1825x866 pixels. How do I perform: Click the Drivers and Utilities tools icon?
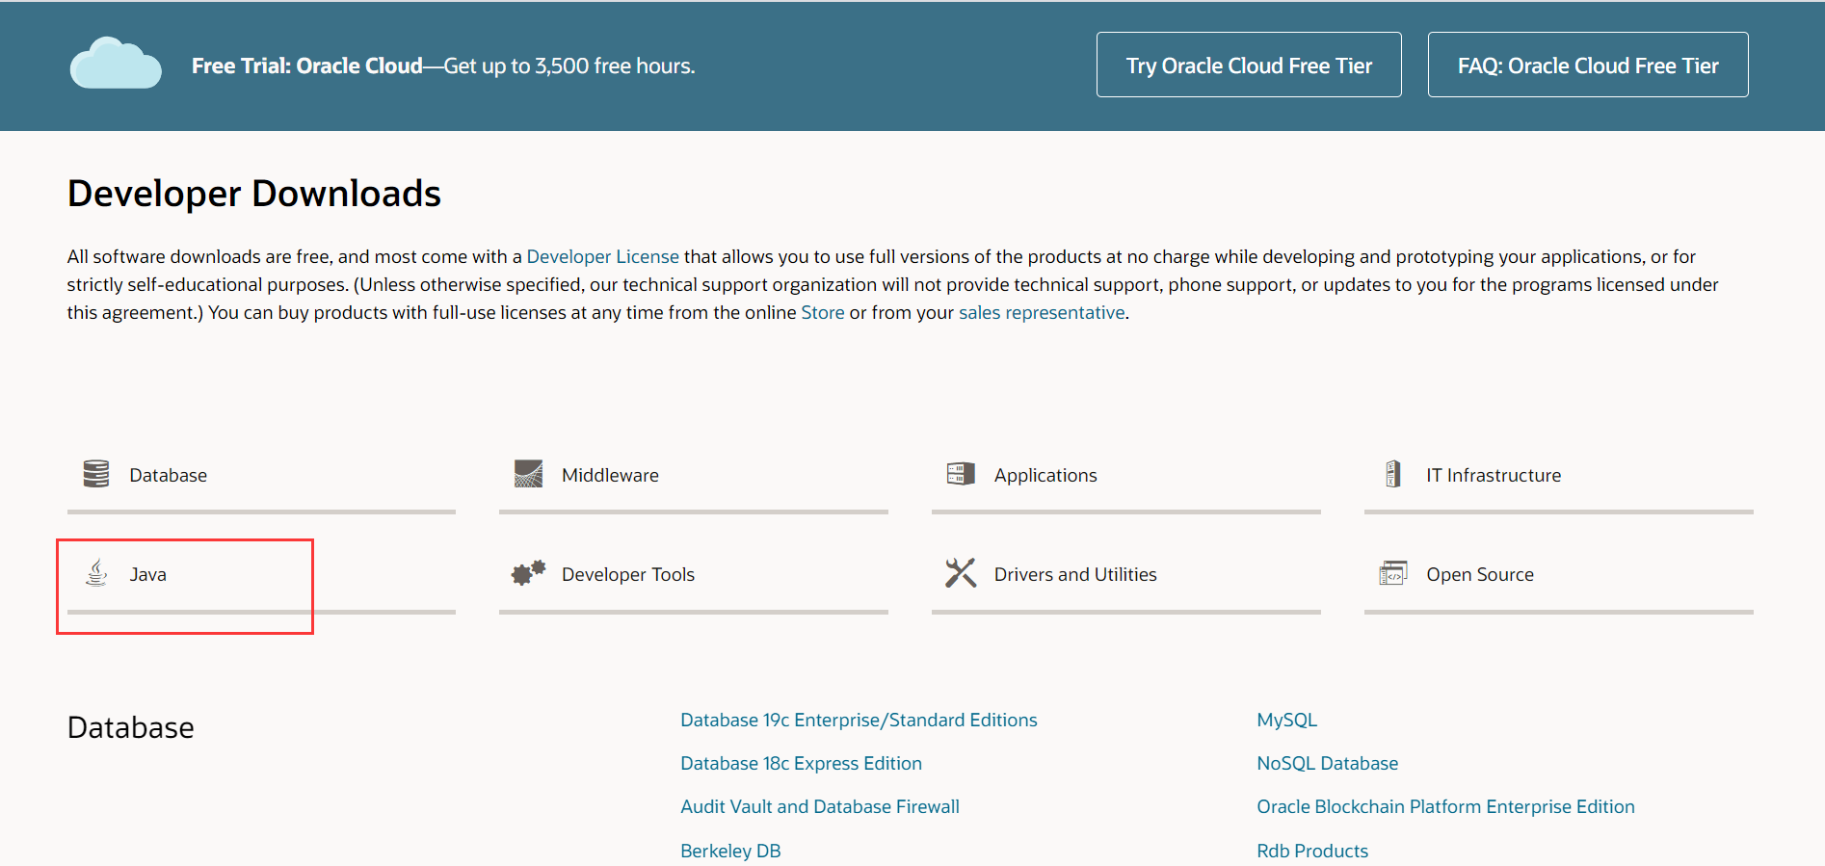pyautogui.click(x=961, y=573)
